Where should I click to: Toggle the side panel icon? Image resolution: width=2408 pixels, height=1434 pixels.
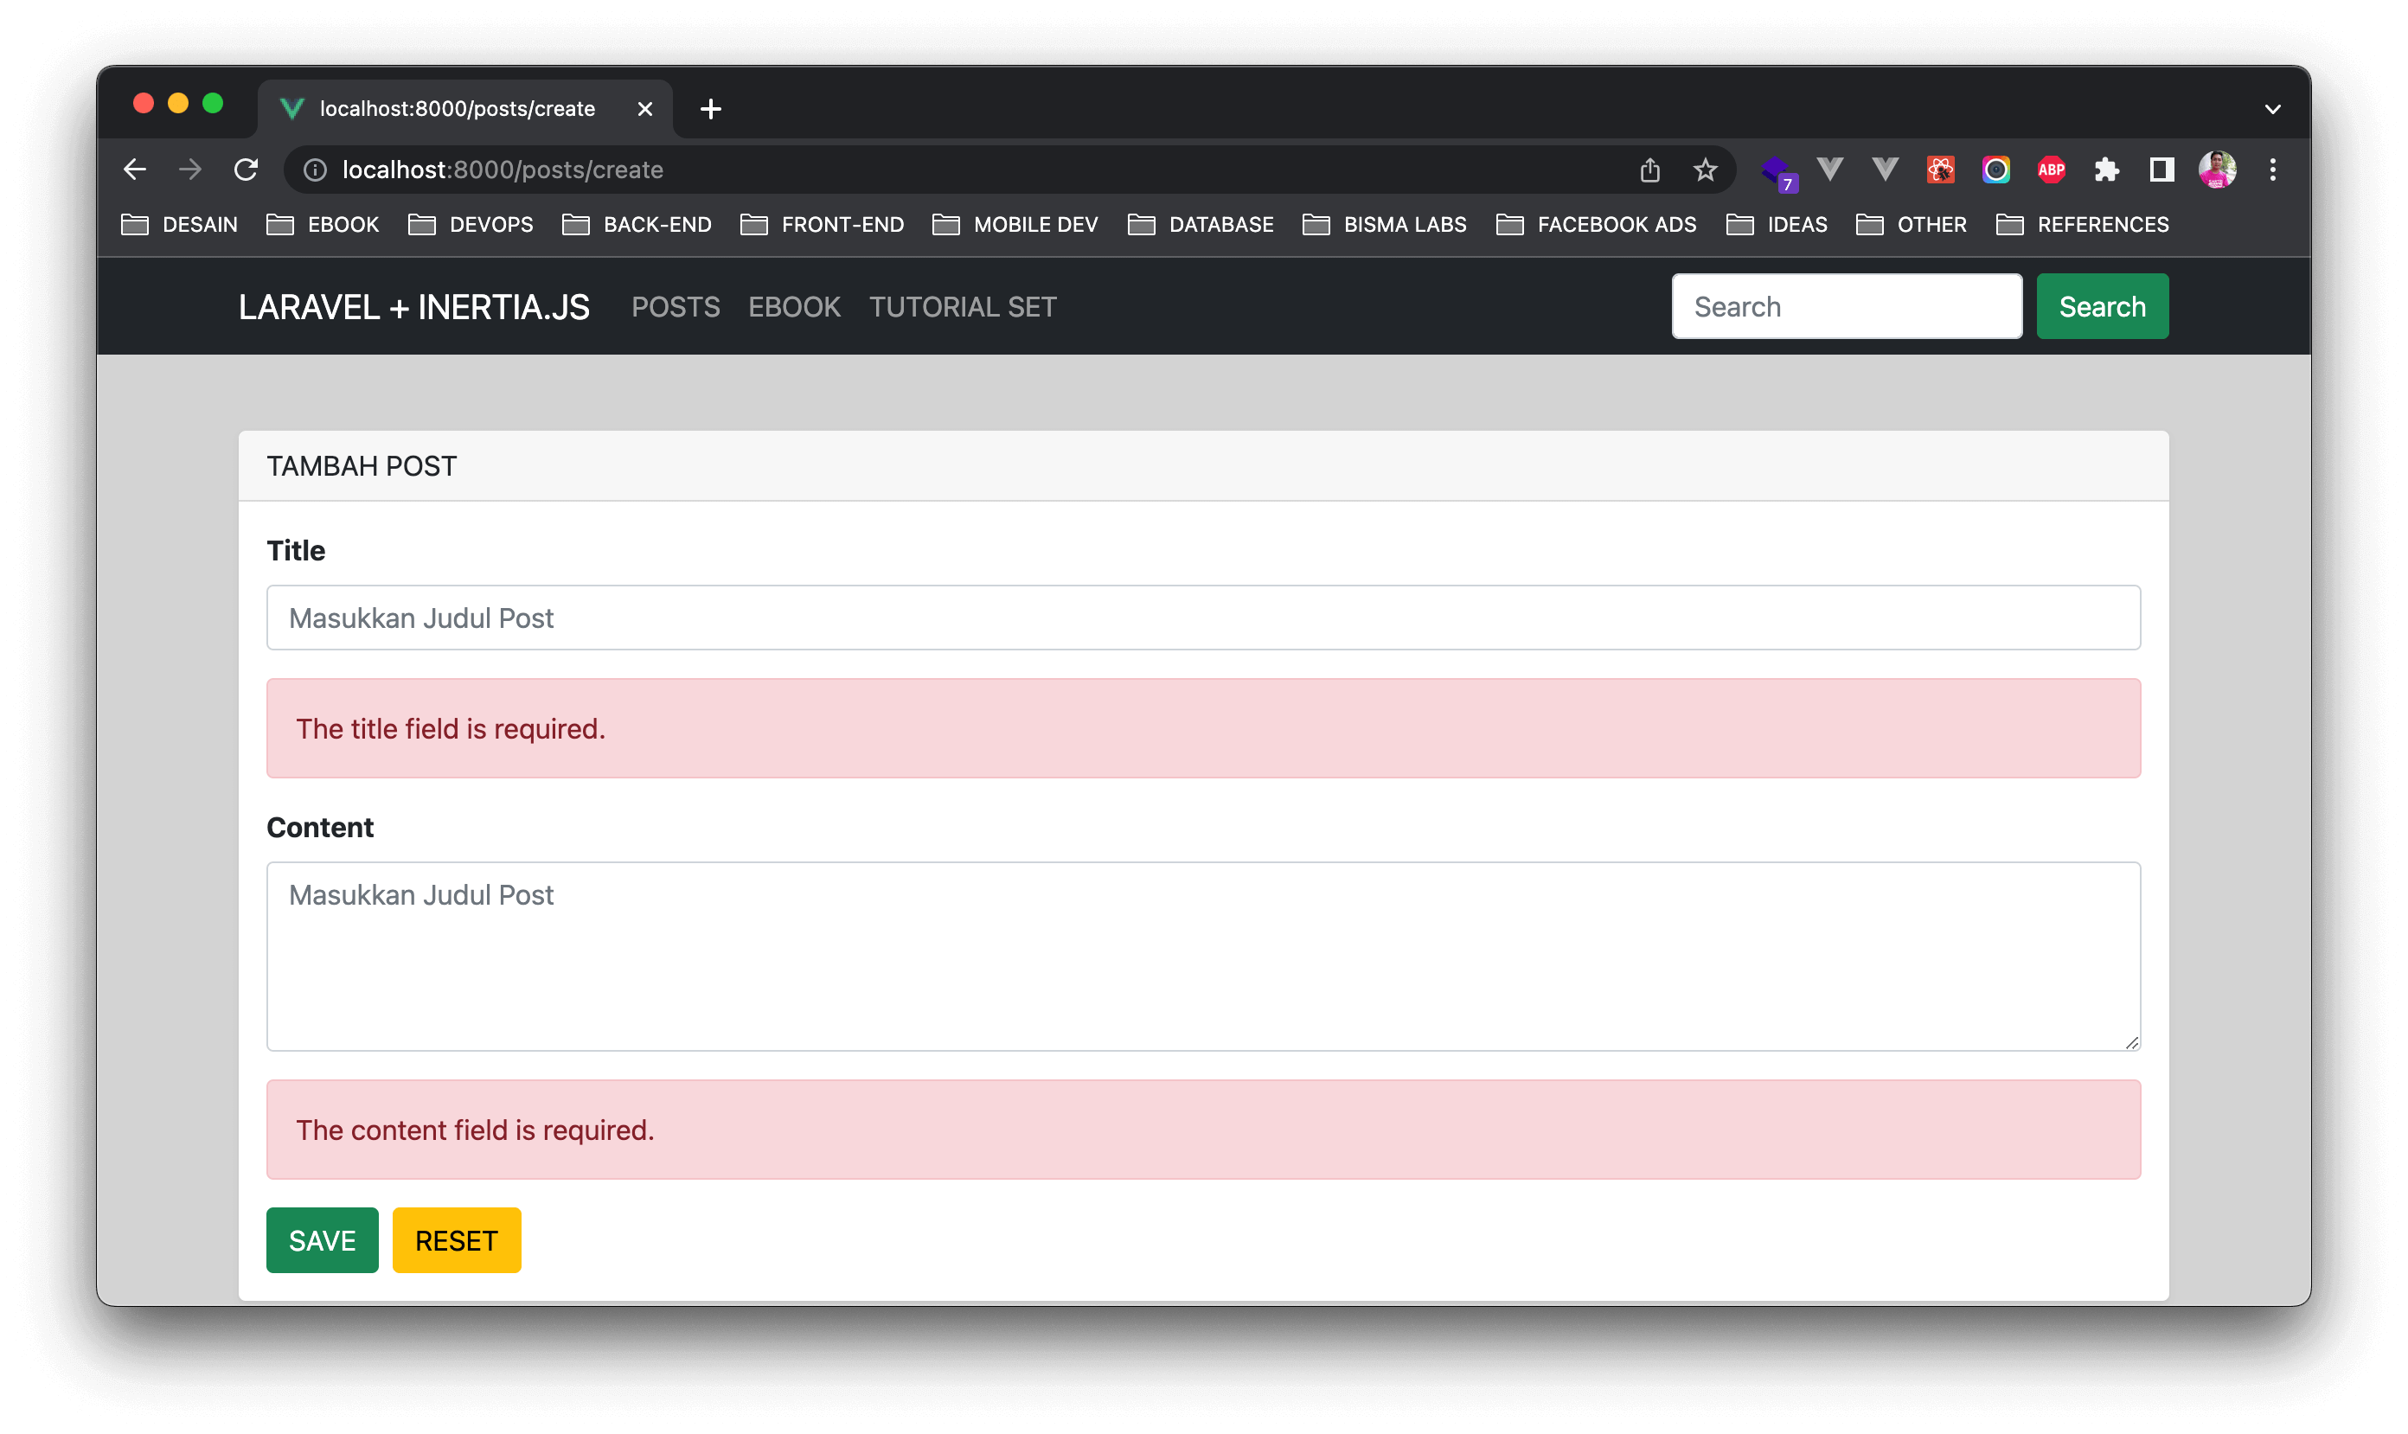[2161, 170]
